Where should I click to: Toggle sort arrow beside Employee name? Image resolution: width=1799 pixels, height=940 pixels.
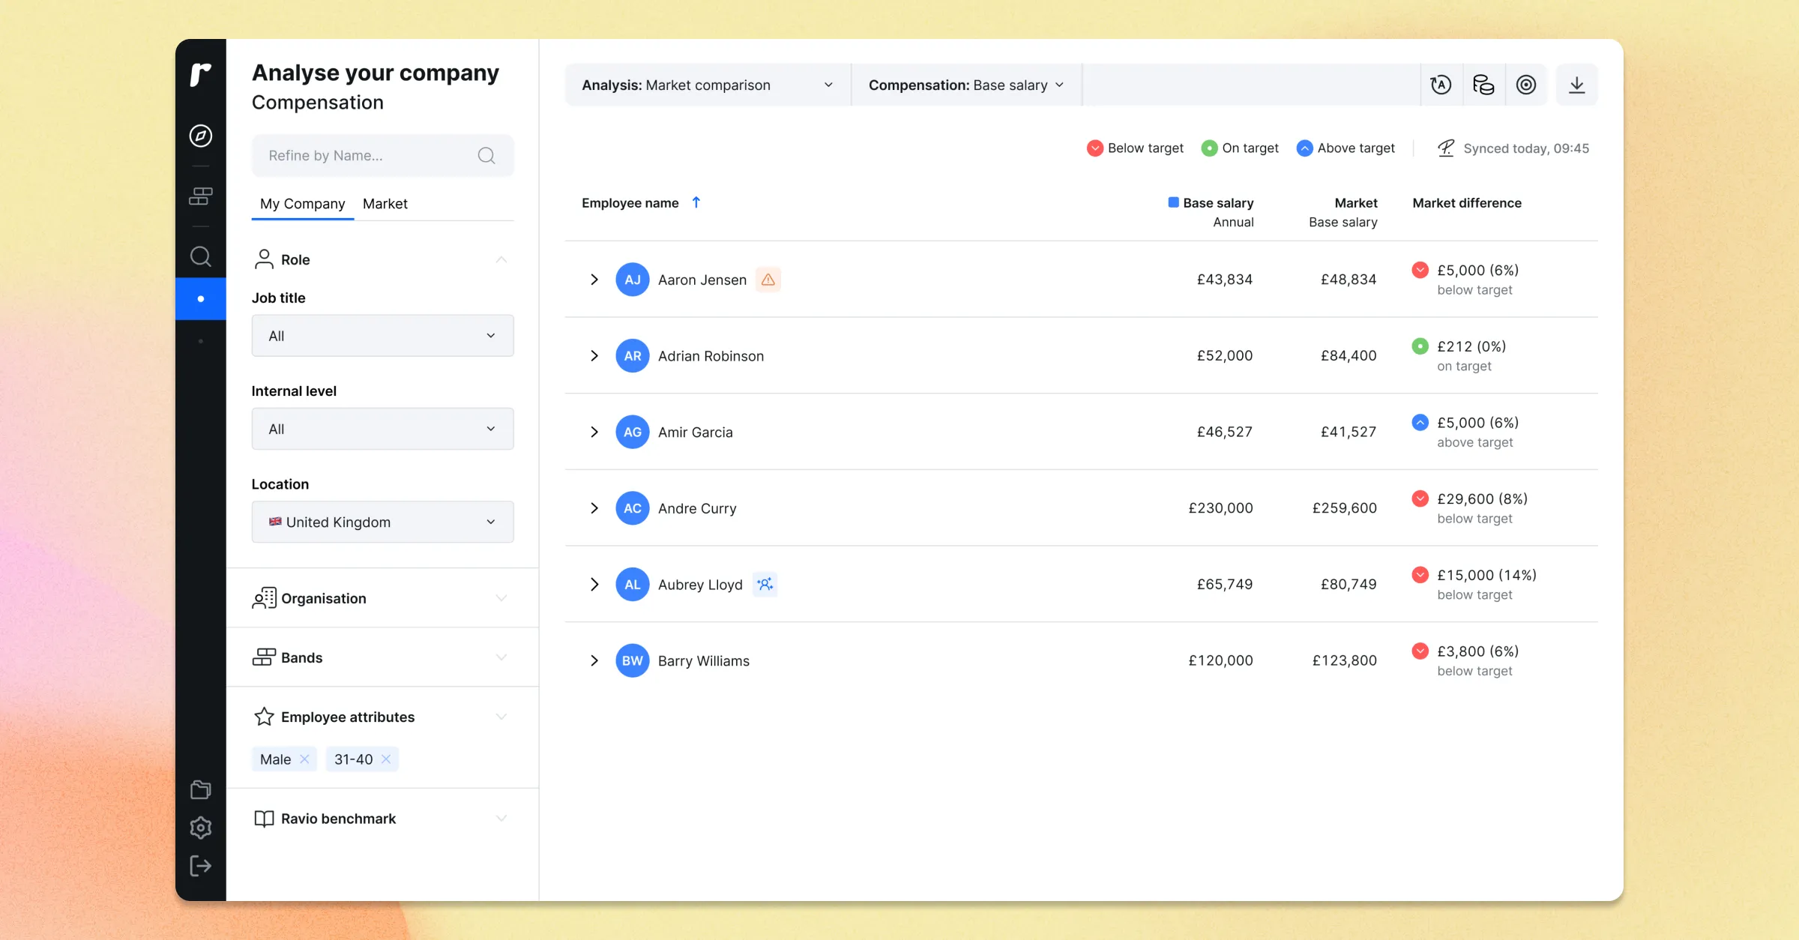pyautogui.click(x=696, y=202)
